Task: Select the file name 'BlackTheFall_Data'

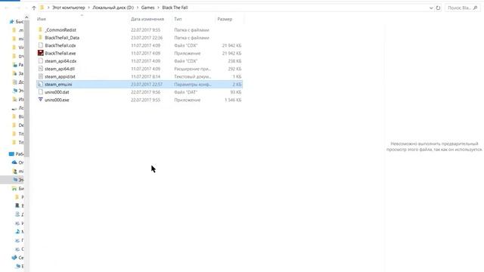Action: pyautogui.click(x=62, y=38)
